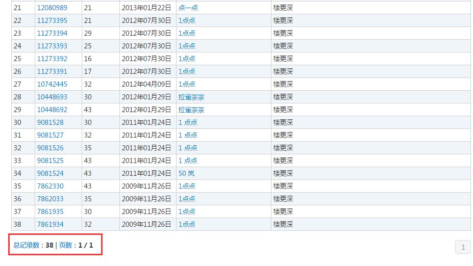Open registration number 7861934 link
Viewport: 473px width, 266px height.
(51, 224)
